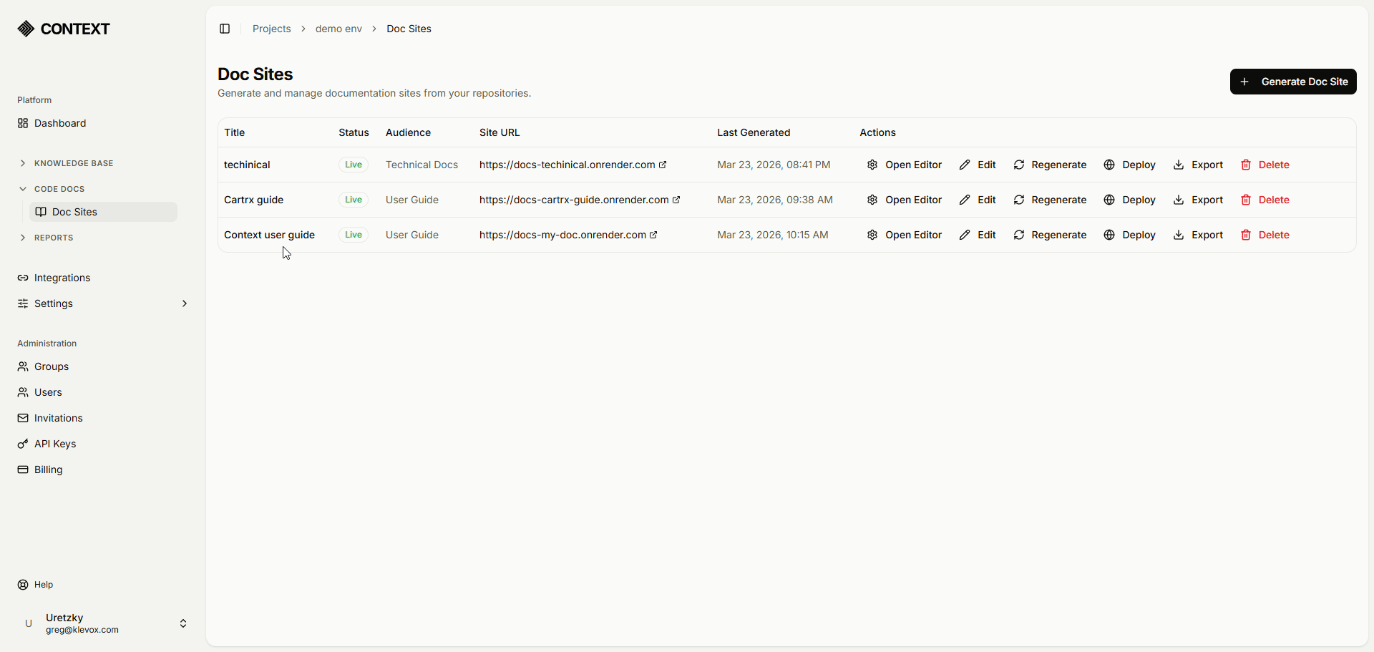Click the Context logo icon

tap(26, 29)
